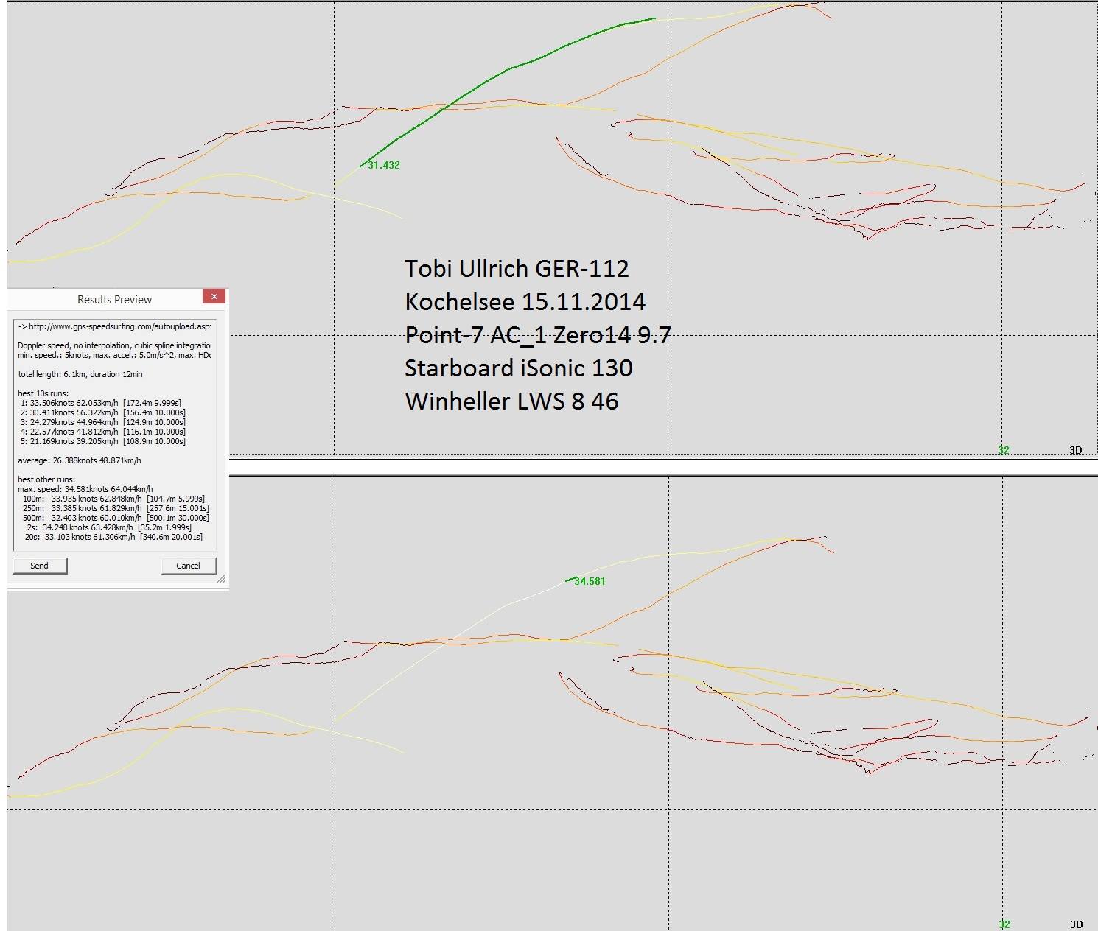The height and width of the screenshot is (931, 1098).
Task: Click the green 31.432 speed label
Action: click(384, 165)
